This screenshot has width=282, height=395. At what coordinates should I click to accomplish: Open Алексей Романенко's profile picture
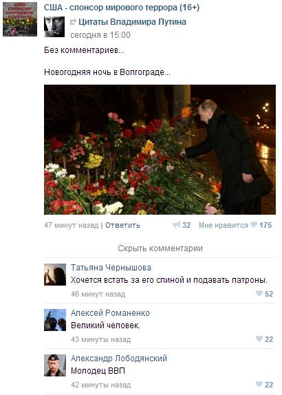[x=55, y=320]
